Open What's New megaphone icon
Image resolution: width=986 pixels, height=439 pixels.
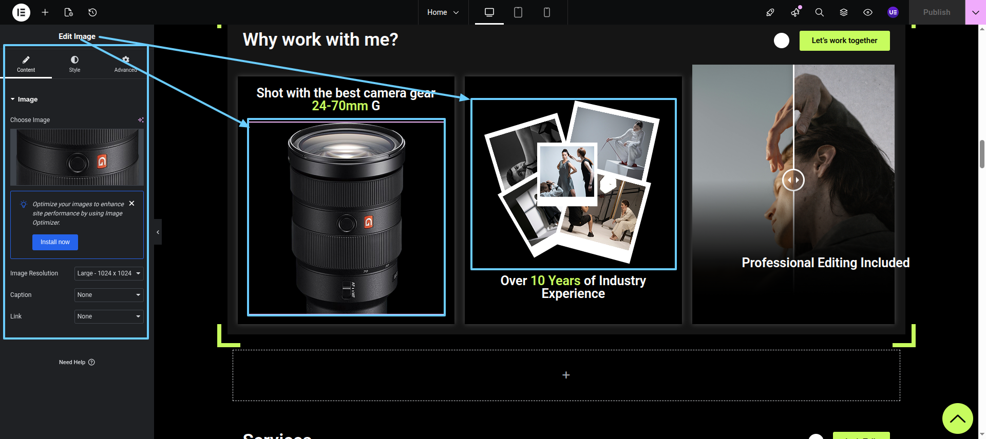[x=795, y=12]
